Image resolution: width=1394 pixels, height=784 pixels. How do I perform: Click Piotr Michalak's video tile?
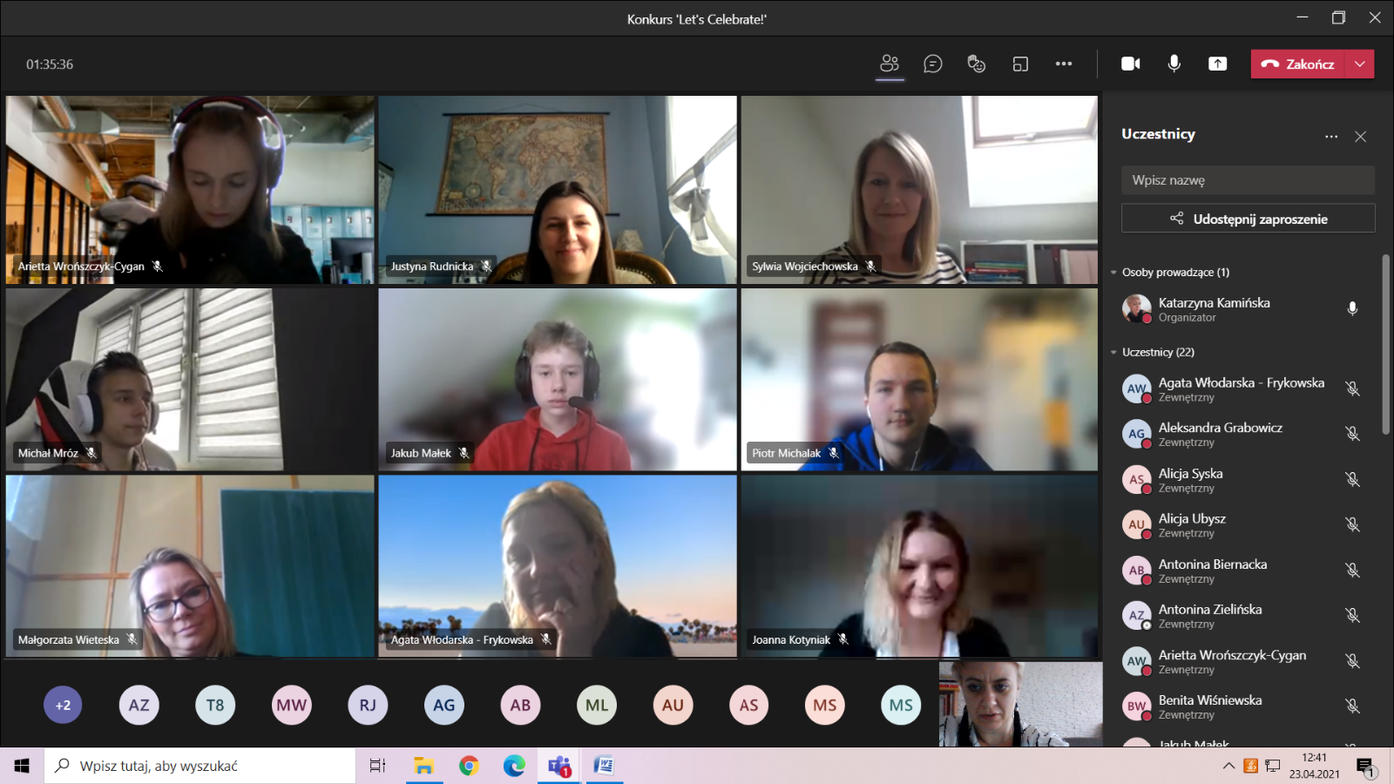919,380
